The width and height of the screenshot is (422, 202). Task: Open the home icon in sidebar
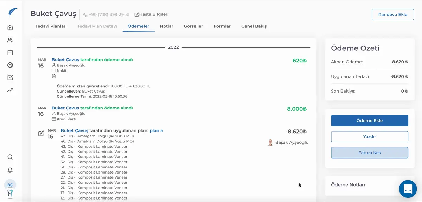[x=10, y=27]
